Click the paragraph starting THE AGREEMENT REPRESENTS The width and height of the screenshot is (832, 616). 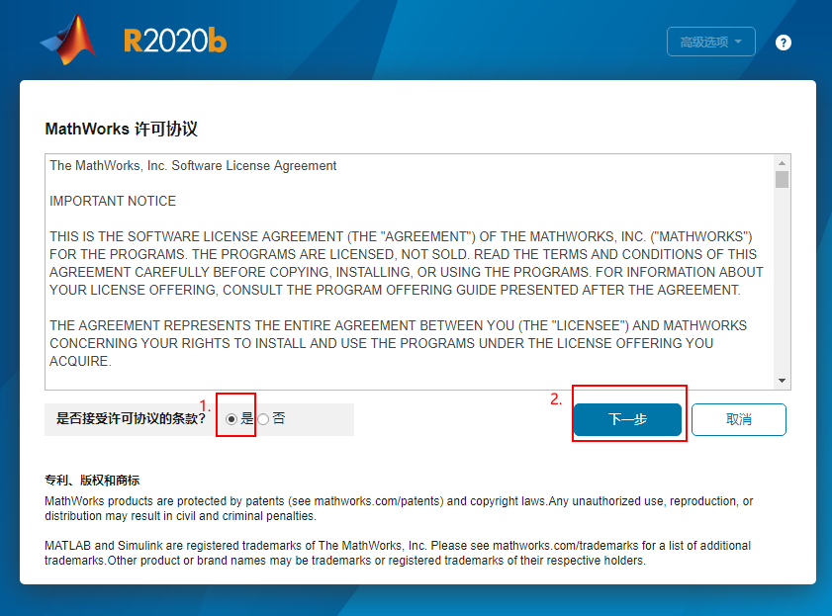pyautogui.click(x=396, y=343)
